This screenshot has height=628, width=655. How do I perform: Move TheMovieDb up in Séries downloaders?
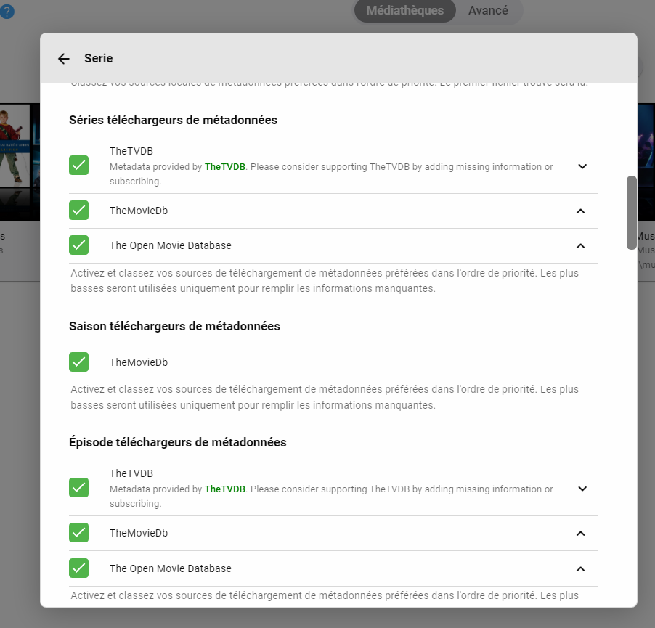pos(580,211)
